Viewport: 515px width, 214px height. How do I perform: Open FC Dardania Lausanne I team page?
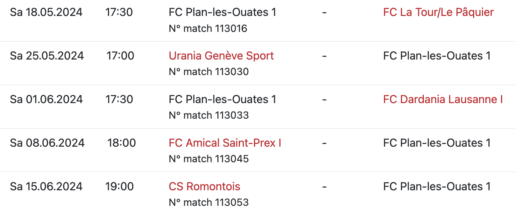pos(443,100)
